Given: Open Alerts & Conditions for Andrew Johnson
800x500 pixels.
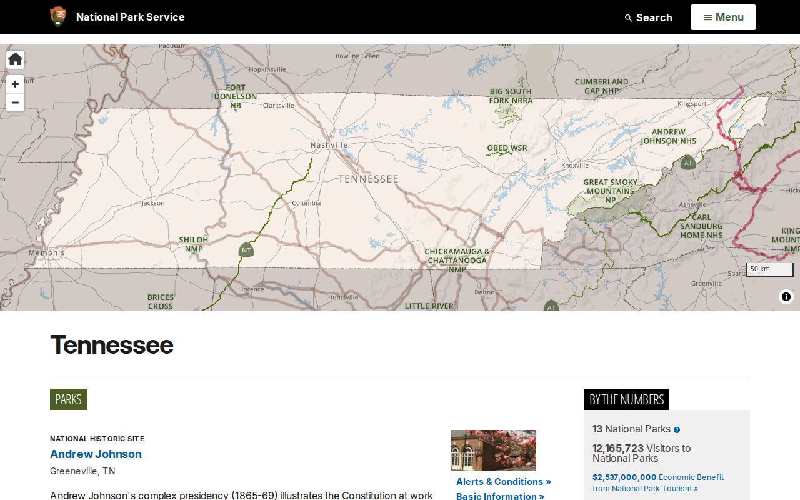Looking at the screenshot, I should click(504, 482).
